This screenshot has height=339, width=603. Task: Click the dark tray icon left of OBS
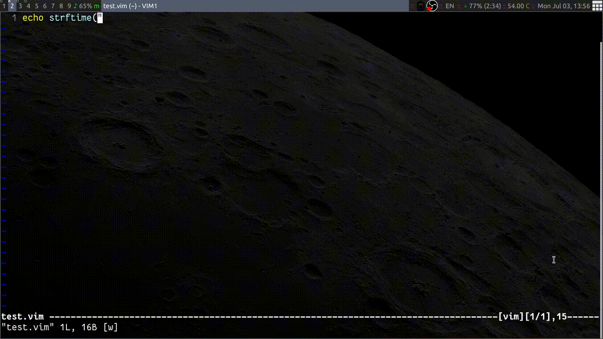[x=420, y=6]
